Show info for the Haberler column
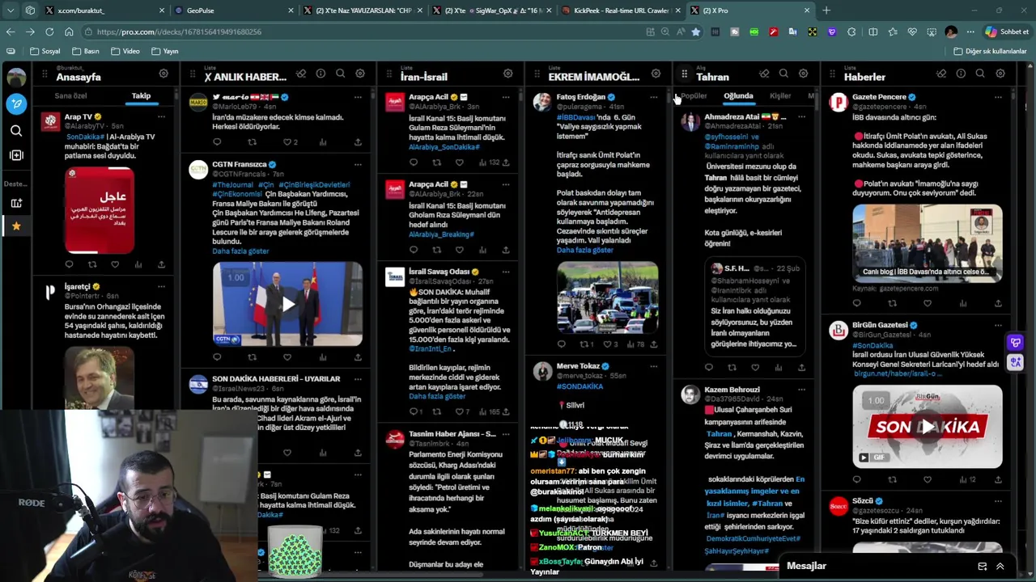1036x582 pixels. point(961,74)
